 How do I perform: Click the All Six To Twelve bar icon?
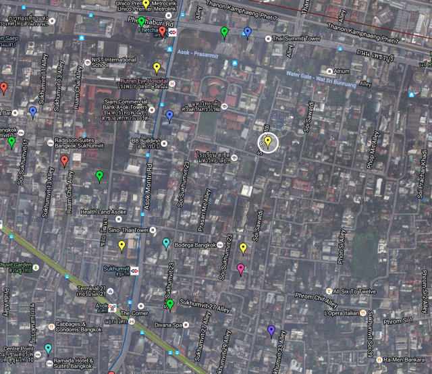tap(329, 292)
